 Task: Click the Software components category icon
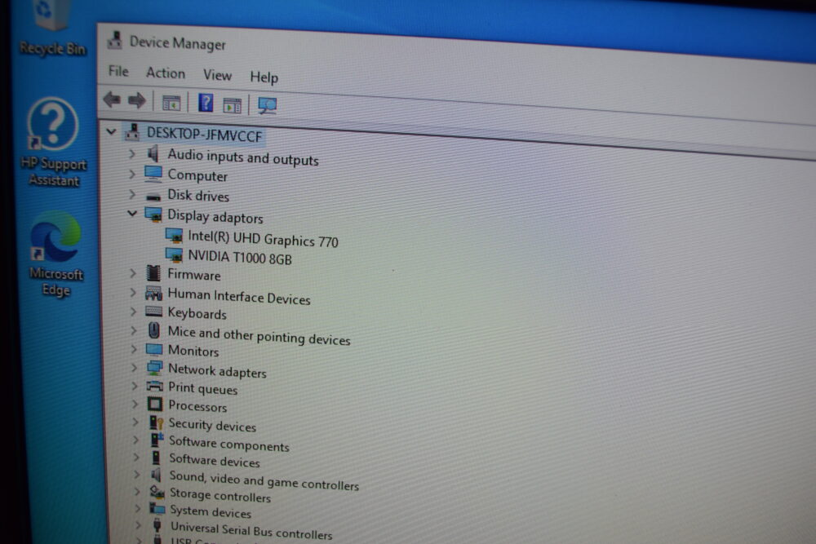pyautogui.click(x=157, y=440)
